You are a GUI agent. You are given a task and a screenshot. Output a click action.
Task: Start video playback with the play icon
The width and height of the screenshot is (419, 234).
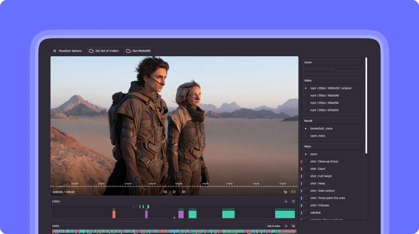[x=175, y=192]
